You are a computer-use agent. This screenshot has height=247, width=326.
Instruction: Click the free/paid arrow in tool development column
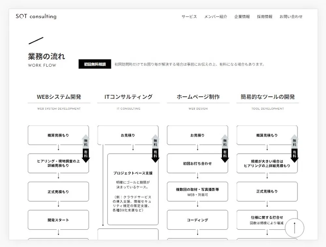(294, 148)
